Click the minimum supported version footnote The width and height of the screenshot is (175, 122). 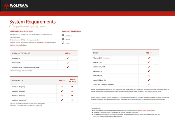pyautogui.click(x=21, y=71)
